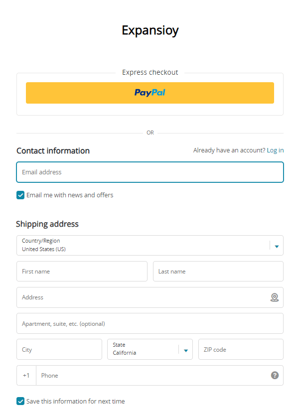Click the First name input field

pyautogui.click(x=82, y=272)
